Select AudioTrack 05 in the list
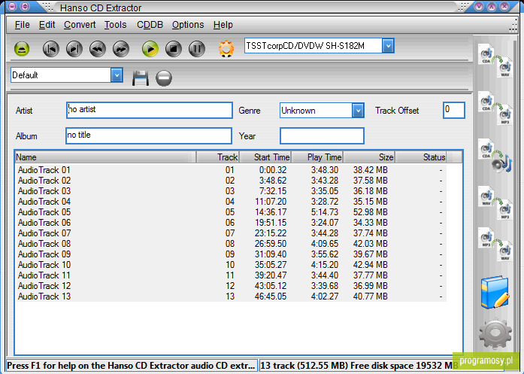Screen dimensions: 524x374 coord(231,212)
